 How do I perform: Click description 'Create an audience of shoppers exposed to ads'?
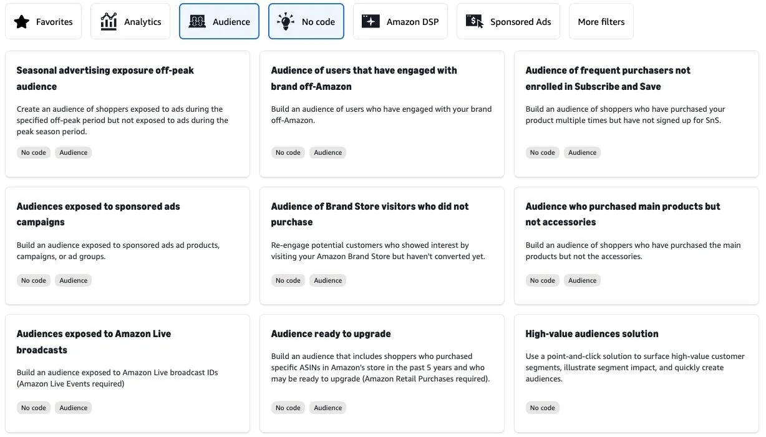(122, 120)
